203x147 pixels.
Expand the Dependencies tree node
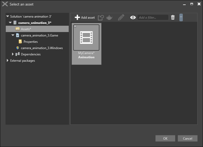[13, 54]
